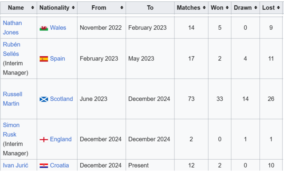284x173 pixels.
Task: Sort table by the Name column arrows
Action: coord(32,8)
